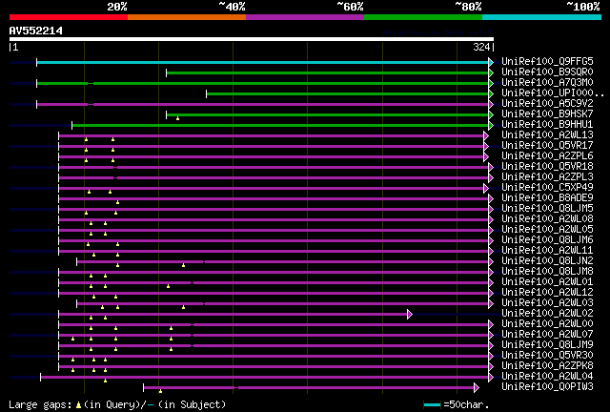Select the UniRef100_A2WL03 label
This screenshot has height=412, width=610.
coord(547,303)
